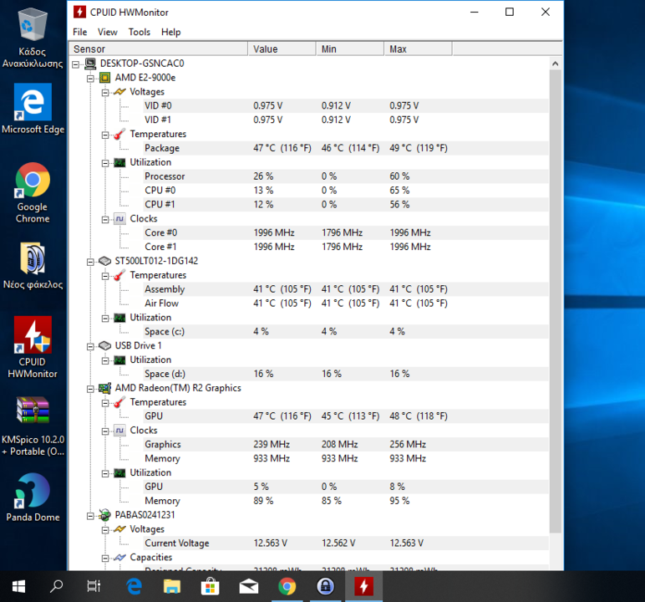The width and height of the screenshot is (645, 602).
Task: Collapse the AMD E2-9000e tree node
Action: 91,78
